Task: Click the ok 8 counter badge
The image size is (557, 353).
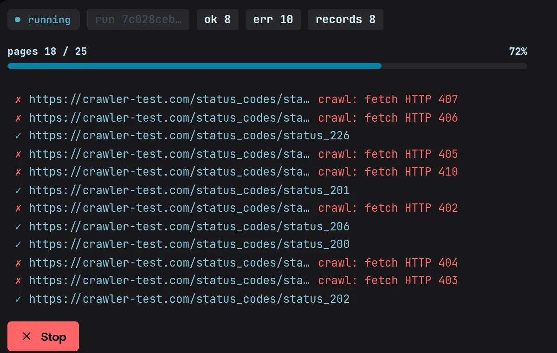Action: click(218, 20)
